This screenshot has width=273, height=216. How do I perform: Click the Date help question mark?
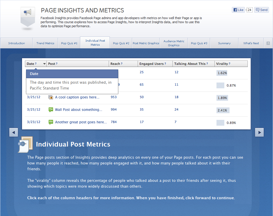pos(36,64)
